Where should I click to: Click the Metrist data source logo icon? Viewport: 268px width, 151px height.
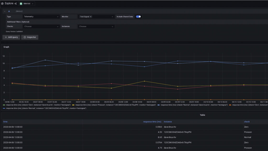pos(21,4)
